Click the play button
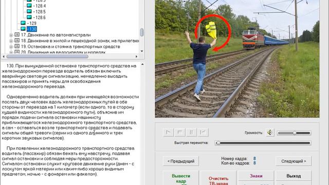329x185 pixels. pyautogui.click(x=168, y=133)
